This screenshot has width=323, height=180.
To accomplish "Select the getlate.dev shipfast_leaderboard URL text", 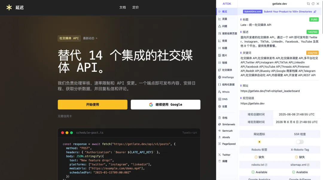I will coord(270,91).
